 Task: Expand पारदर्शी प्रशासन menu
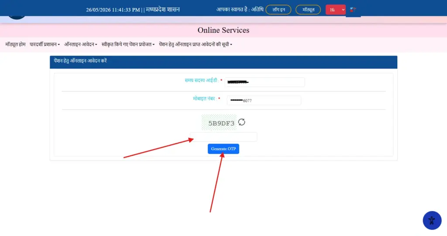(x=45, y=44)
